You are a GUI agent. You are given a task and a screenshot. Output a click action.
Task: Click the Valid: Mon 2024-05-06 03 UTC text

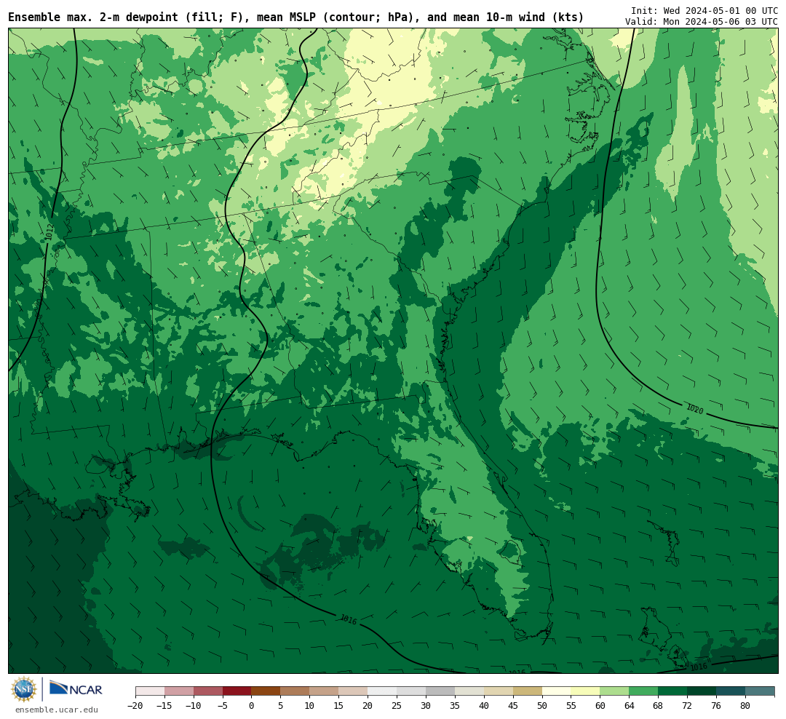coord(702,22)
